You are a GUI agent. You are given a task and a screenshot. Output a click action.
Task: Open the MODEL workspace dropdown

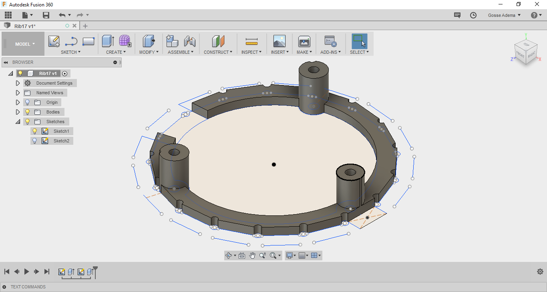(x=25, y=44)
